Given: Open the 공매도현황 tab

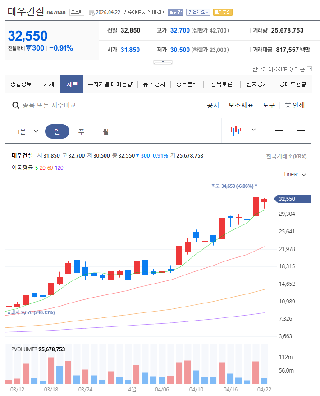Looking at the screenshot, I should tap(293, 84).
